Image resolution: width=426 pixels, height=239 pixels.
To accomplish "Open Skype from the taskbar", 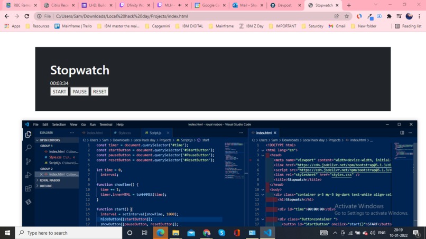I will coord(221,233).
